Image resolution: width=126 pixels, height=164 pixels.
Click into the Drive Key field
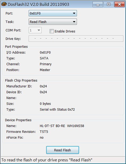click(x=76, y=39)
